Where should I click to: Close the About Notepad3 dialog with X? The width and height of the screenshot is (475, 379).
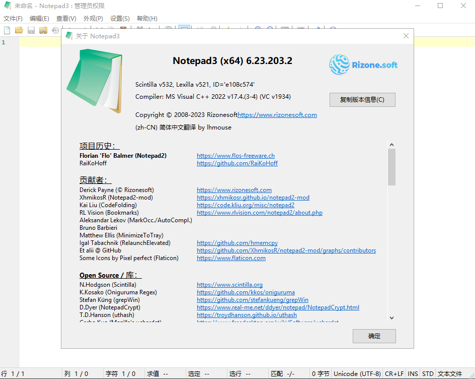(406, 36)
